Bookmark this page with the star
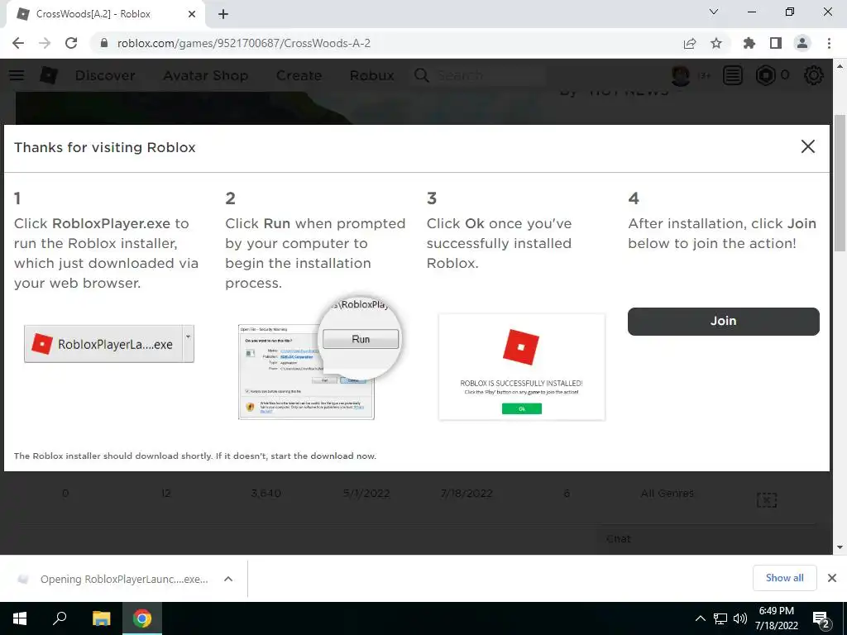 (715, 43)
